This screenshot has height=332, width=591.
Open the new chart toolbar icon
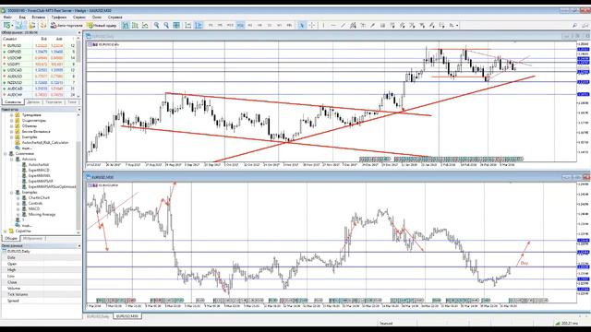pos(7,25)
